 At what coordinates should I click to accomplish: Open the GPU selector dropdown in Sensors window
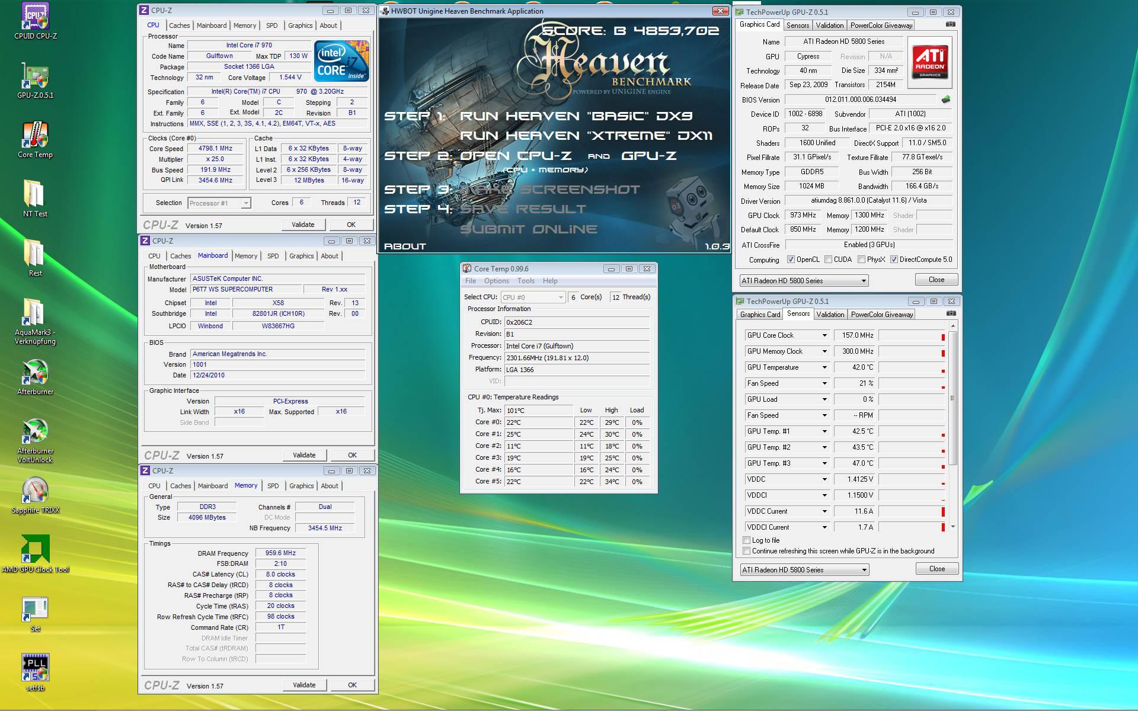coord(804,570)
